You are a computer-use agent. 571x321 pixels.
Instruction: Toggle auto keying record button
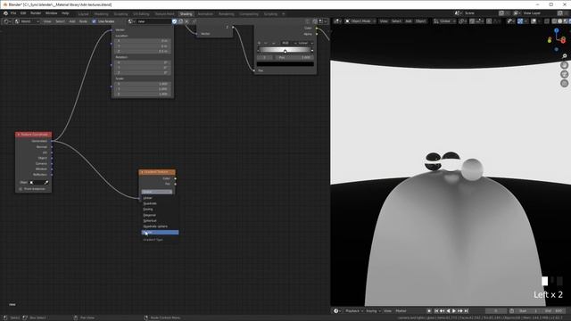tap(429, 311)
